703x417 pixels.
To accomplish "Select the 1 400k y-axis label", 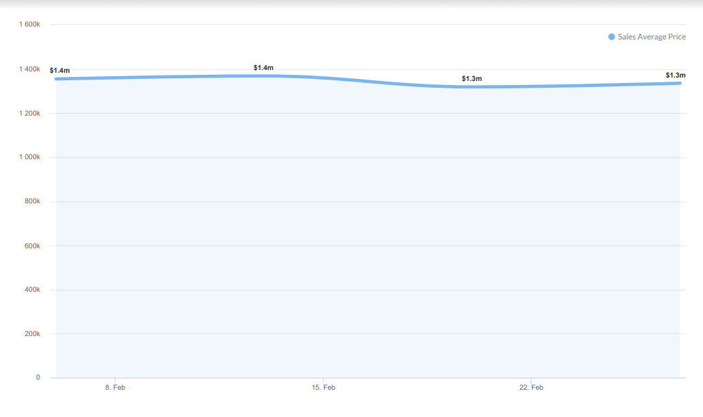I will [31, 69].
